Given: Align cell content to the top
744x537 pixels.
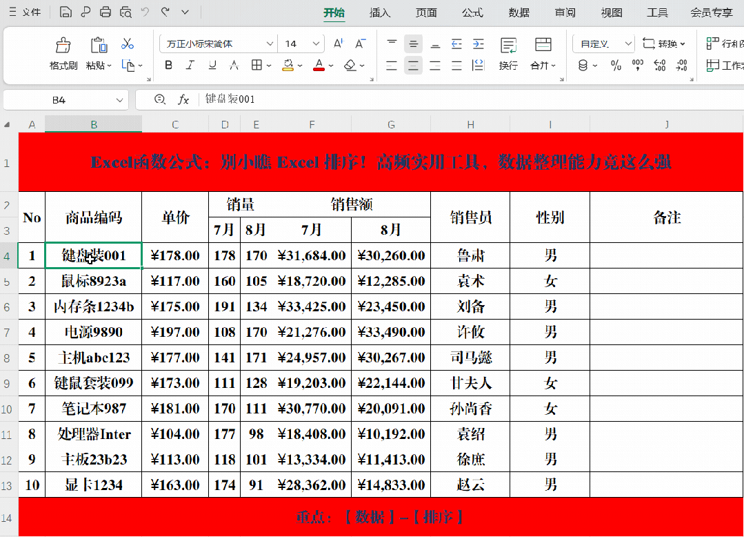Looking at the screenshot, I should [392, 44].
